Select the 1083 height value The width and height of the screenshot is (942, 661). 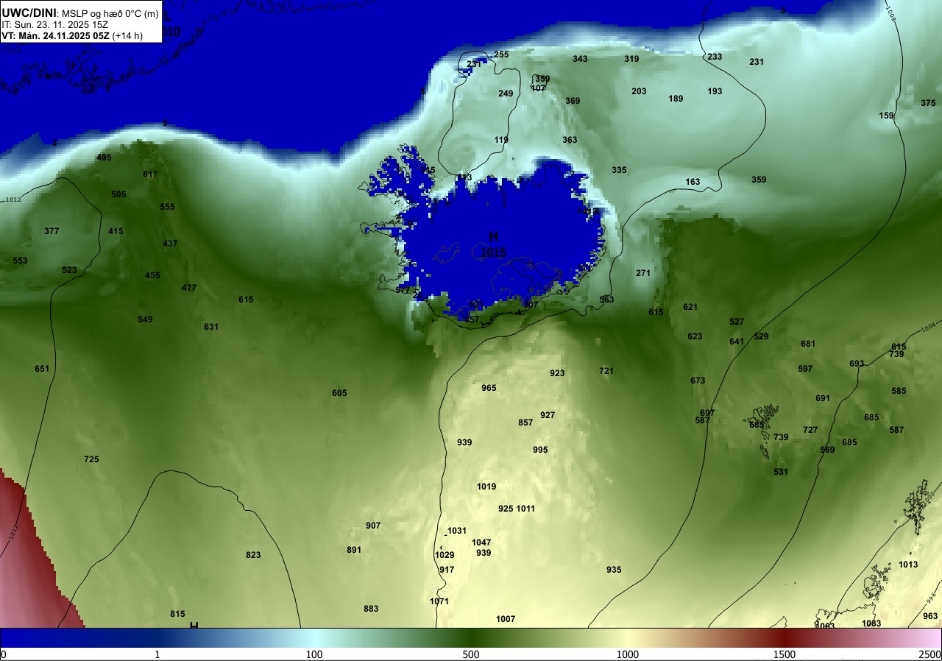coord(871,623)
